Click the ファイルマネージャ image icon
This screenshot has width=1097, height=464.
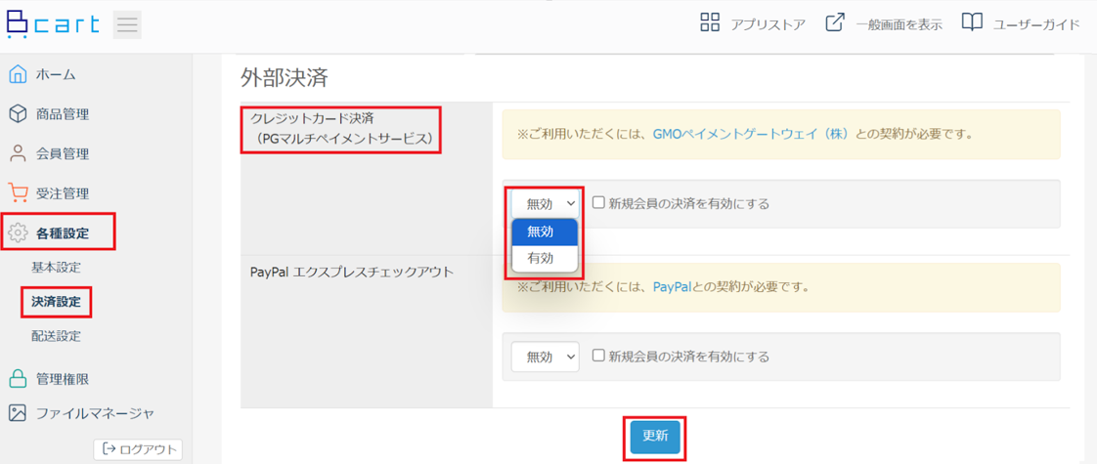[x=19, y=413]
